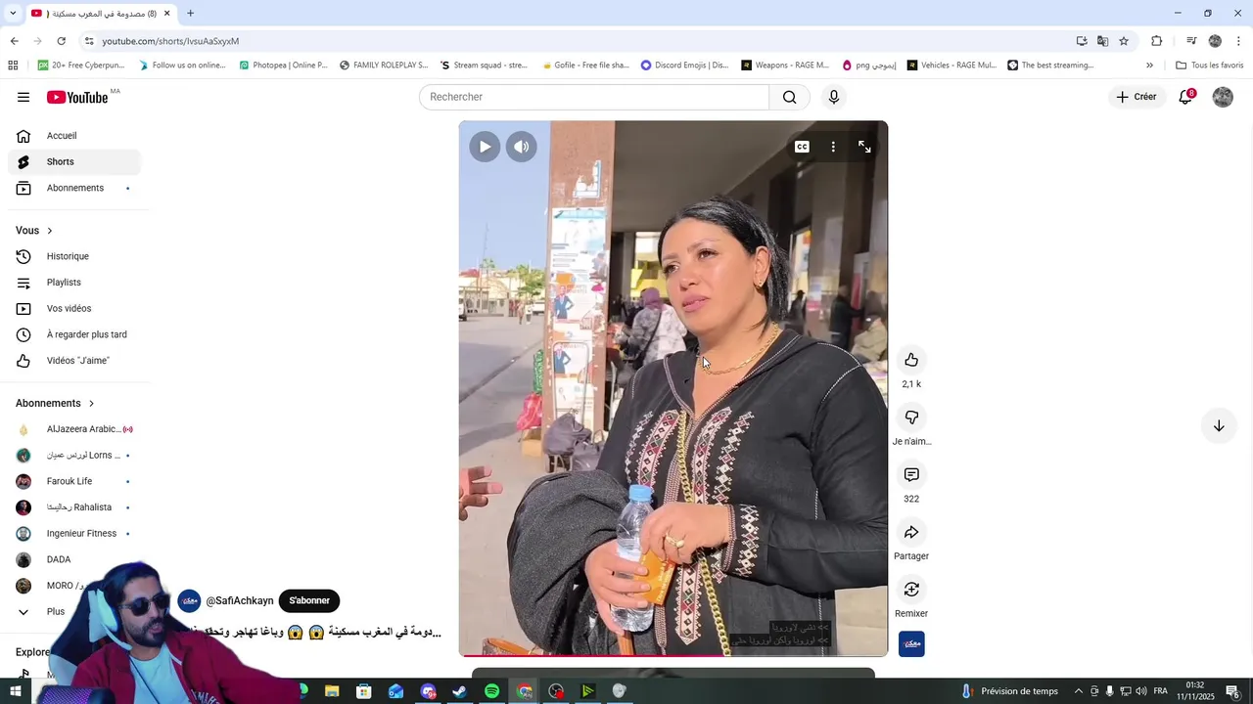
Task: Open the Prévision de temps weather widget
Action: [x=1008, y=691]
